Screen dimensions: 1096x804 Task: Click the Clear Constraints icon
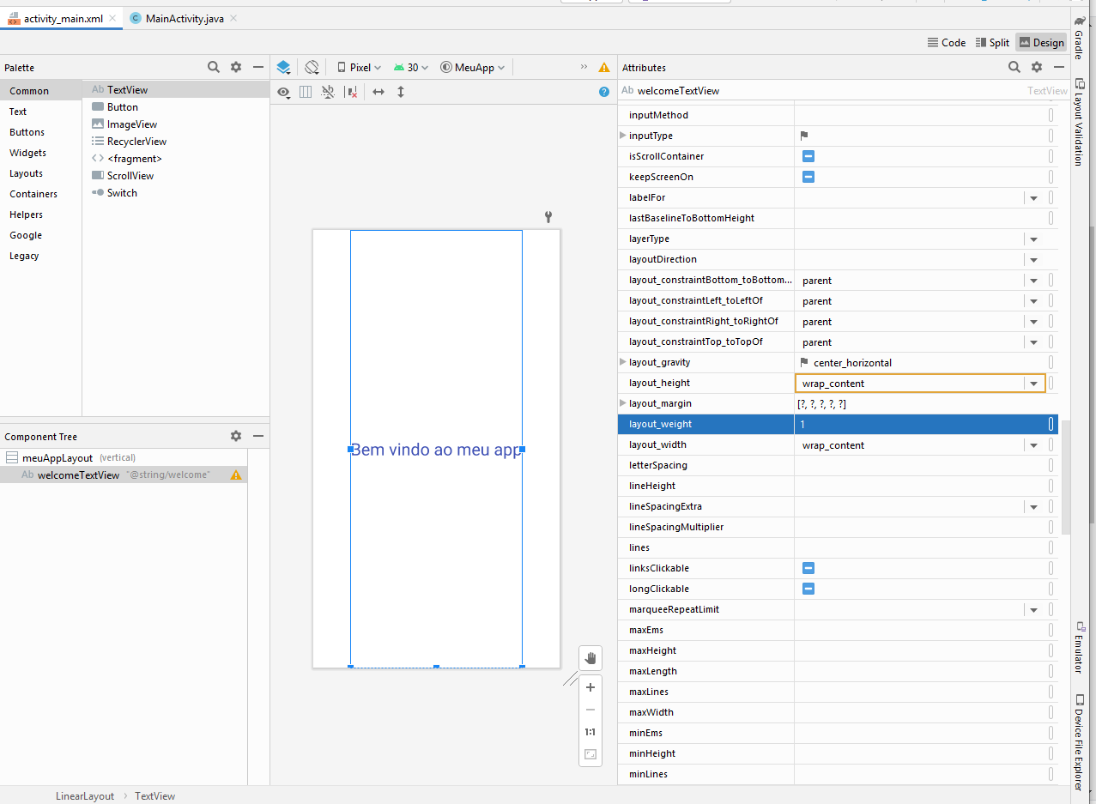click(351, 92)
